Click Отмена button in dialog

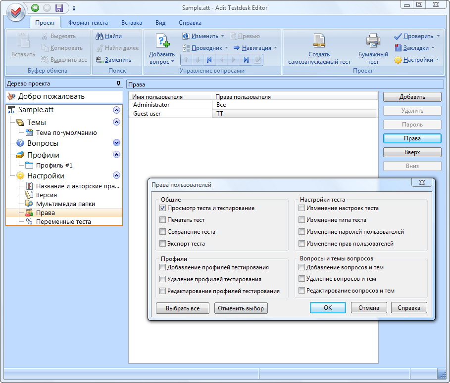(x=369, y=308)
